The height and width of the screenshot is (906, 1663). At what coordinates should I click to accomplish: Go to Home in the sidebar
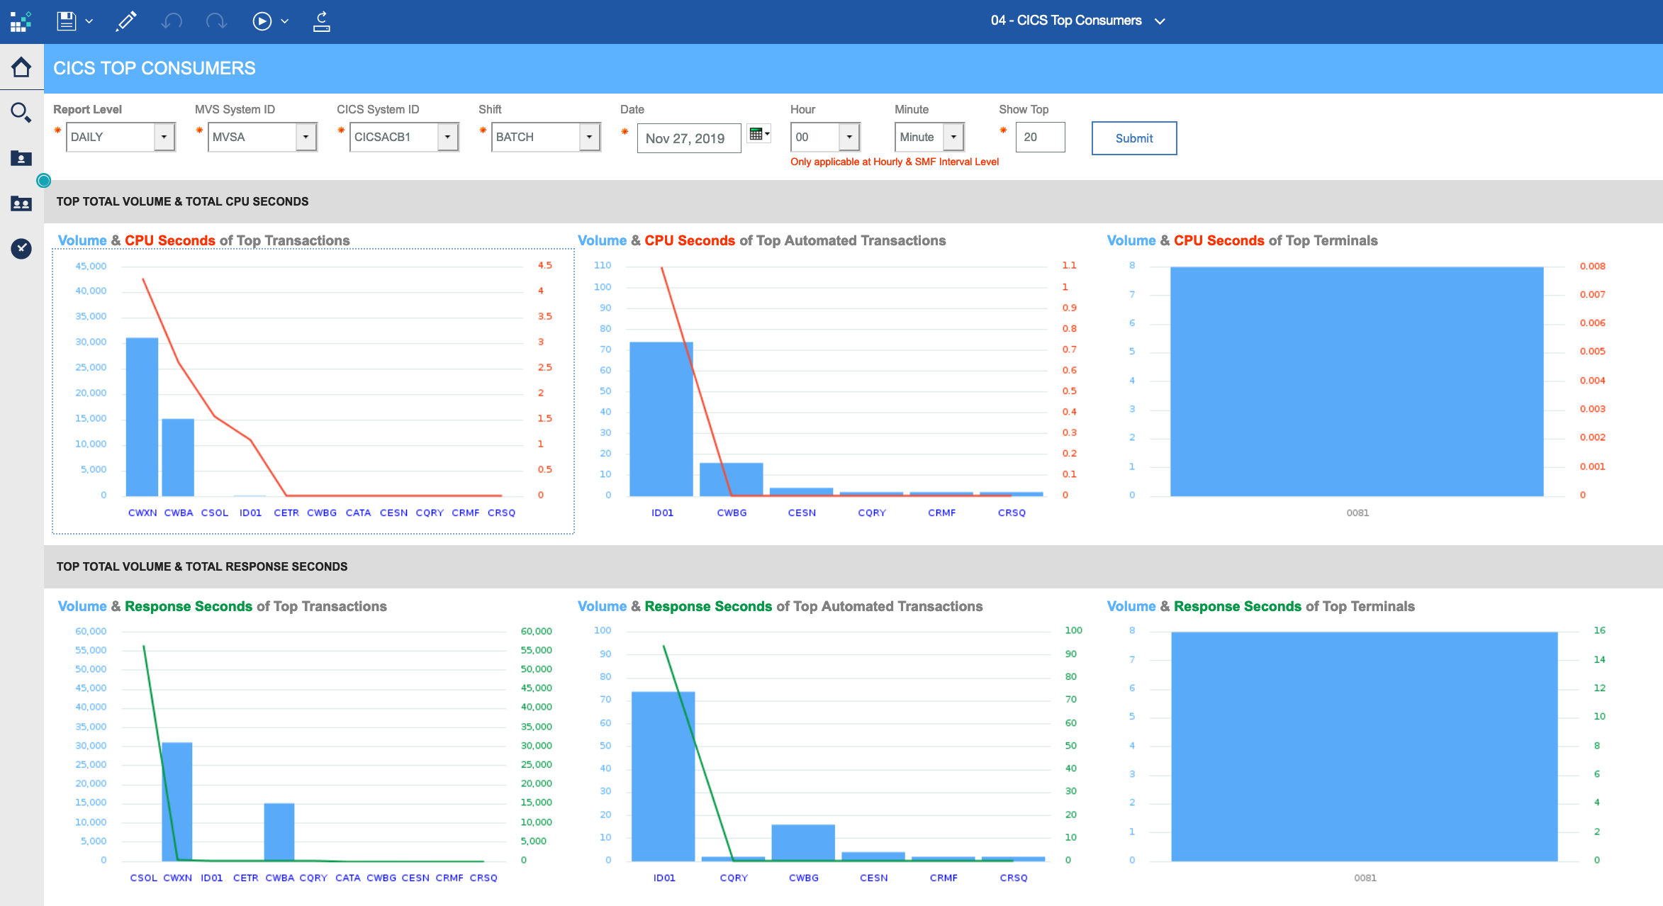tap(21, 67)
